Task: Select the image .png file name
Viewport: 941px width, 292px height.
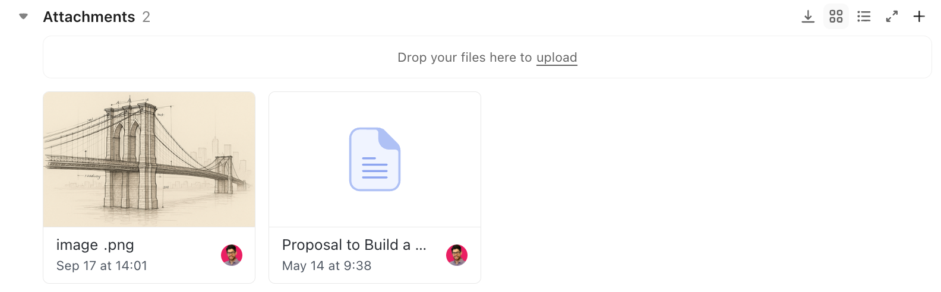Action: pyautogui.click(x=95, y=245)
